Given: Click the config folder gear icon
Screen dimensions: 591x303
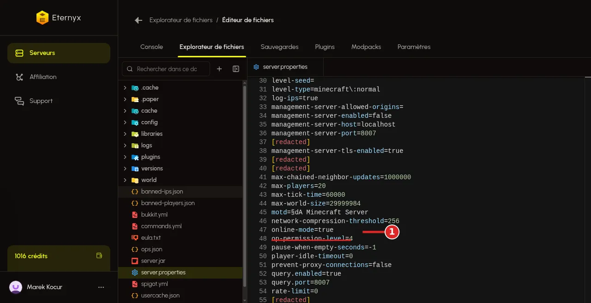Looking at the screenshot, I should point(135,122).
